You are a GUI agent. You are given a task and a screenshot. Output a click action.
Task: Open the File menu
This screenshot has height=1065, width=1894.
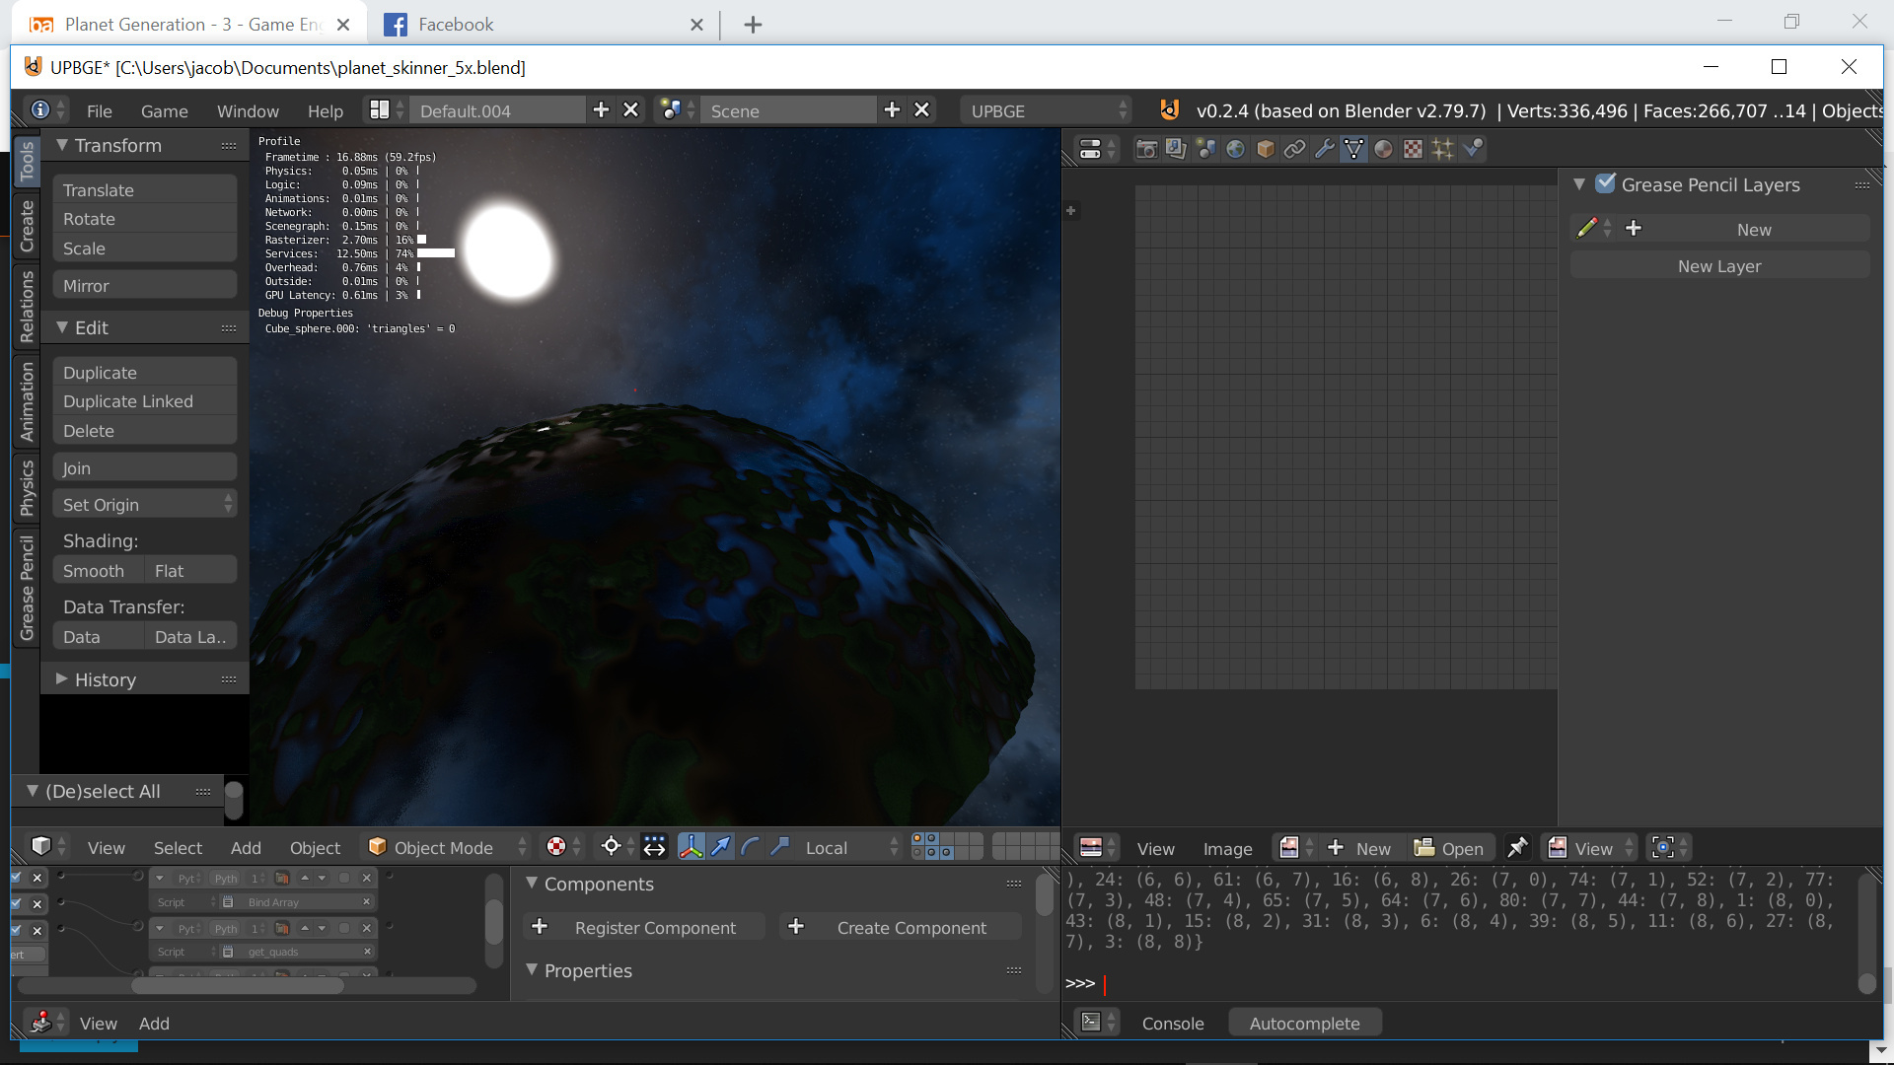(x=99, y=110)
